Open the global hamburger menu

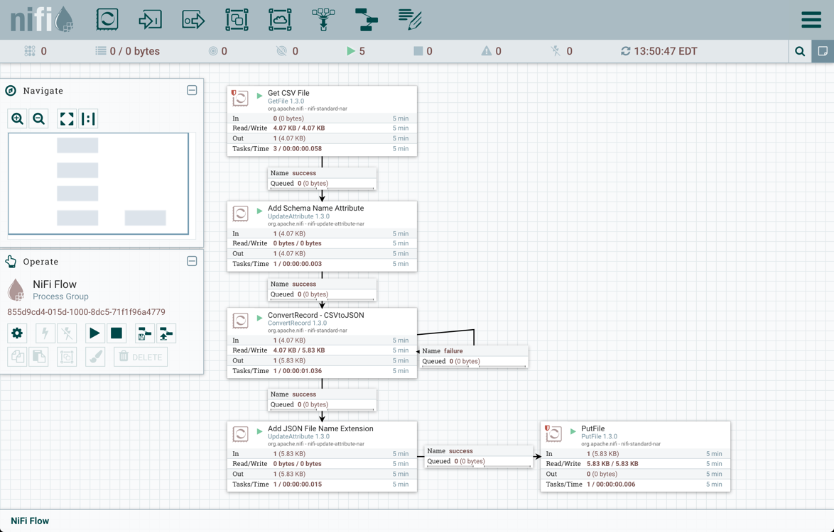tap(811, 19)
